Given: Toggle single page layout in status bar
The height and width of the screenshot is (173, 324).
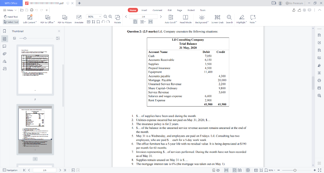Looking at the screenshot, I should [x=234, y=170].
